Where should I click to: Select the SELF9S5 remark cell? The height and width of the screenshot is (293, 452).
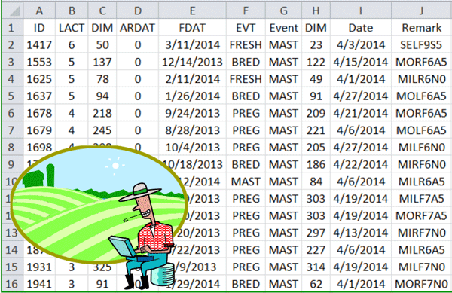point(421,45)
